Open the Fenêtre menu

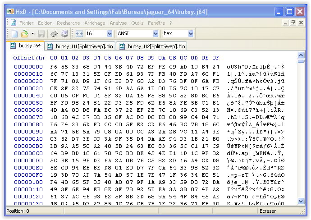point(156,23)
